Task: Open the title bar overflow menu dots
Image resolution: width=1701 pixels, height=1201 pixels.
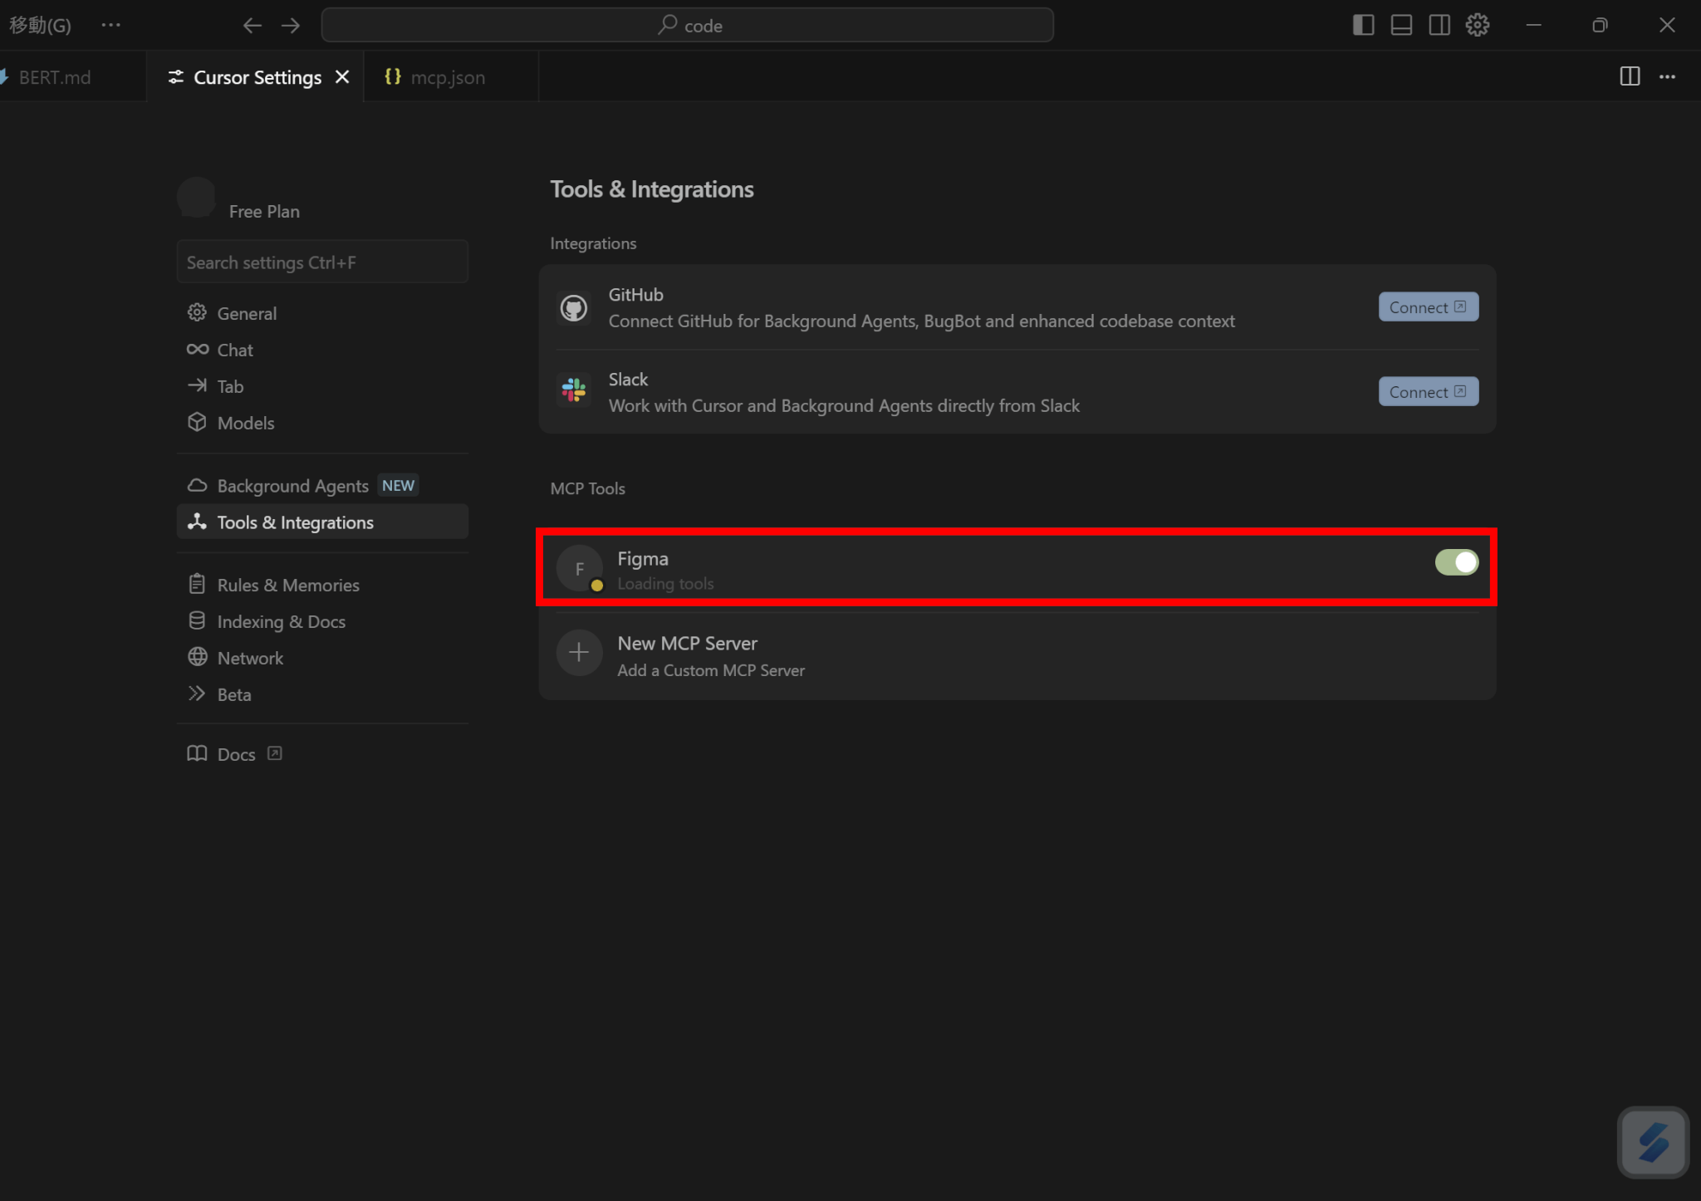Action: tap(110, 26)
